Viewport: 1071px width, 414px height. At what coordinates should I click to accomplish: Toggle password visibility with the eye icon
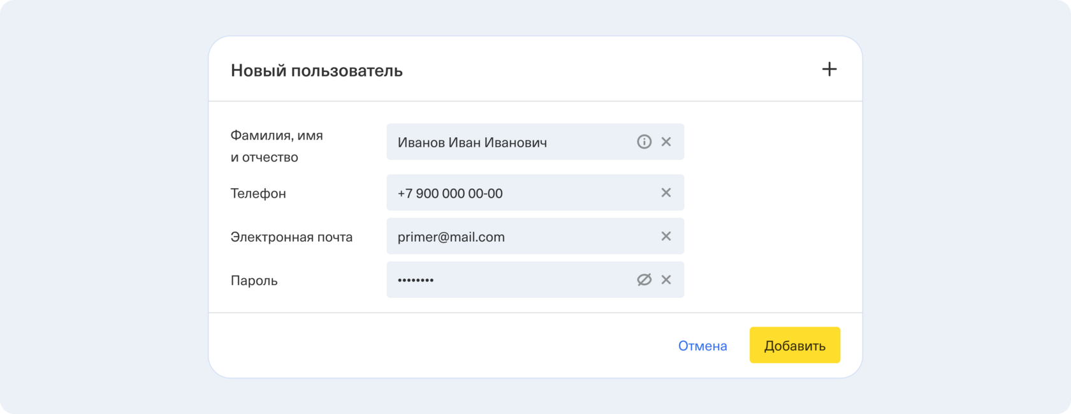pos(644,279)
